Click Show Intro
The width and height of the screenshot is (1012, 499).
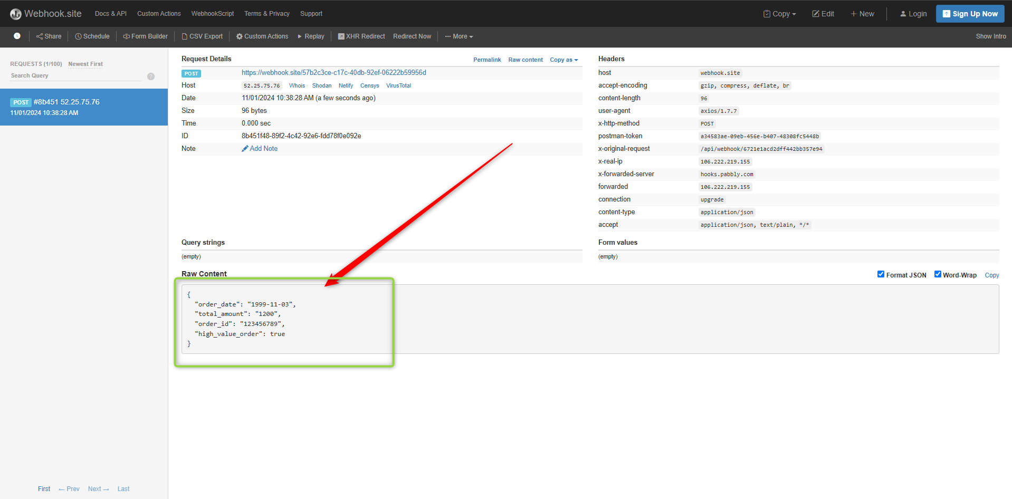point(991,36)
